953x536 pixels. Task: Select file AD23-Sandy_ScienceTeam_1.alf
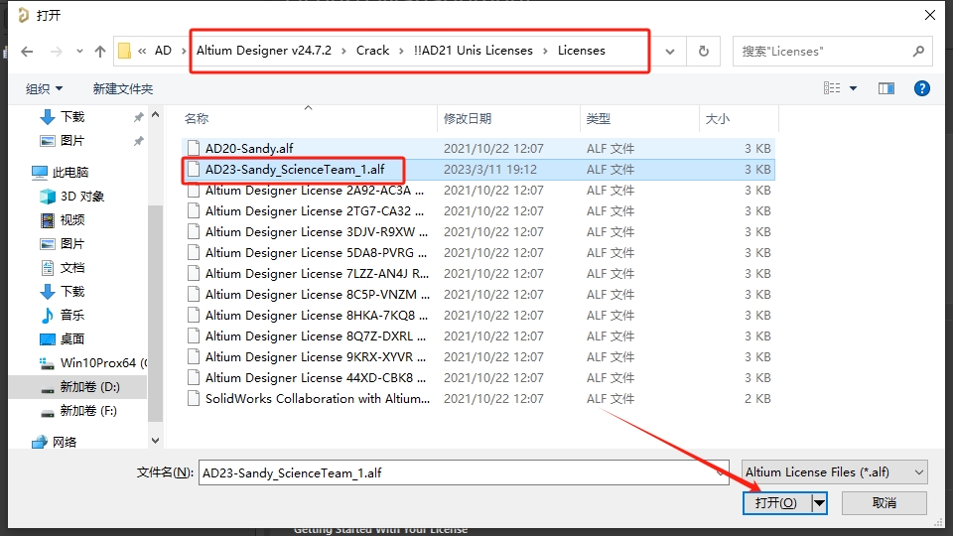click(477, 170)
